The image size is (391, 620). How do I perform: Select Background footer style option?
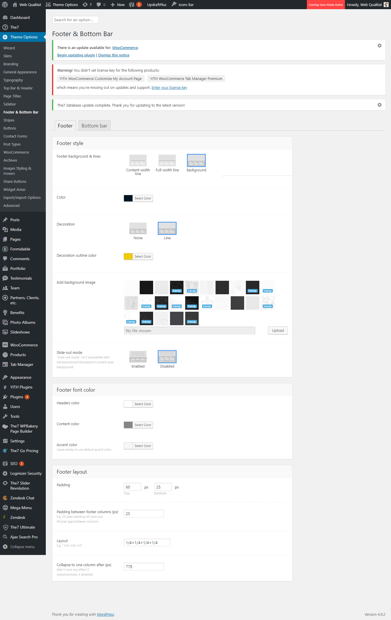pos(196,160)
